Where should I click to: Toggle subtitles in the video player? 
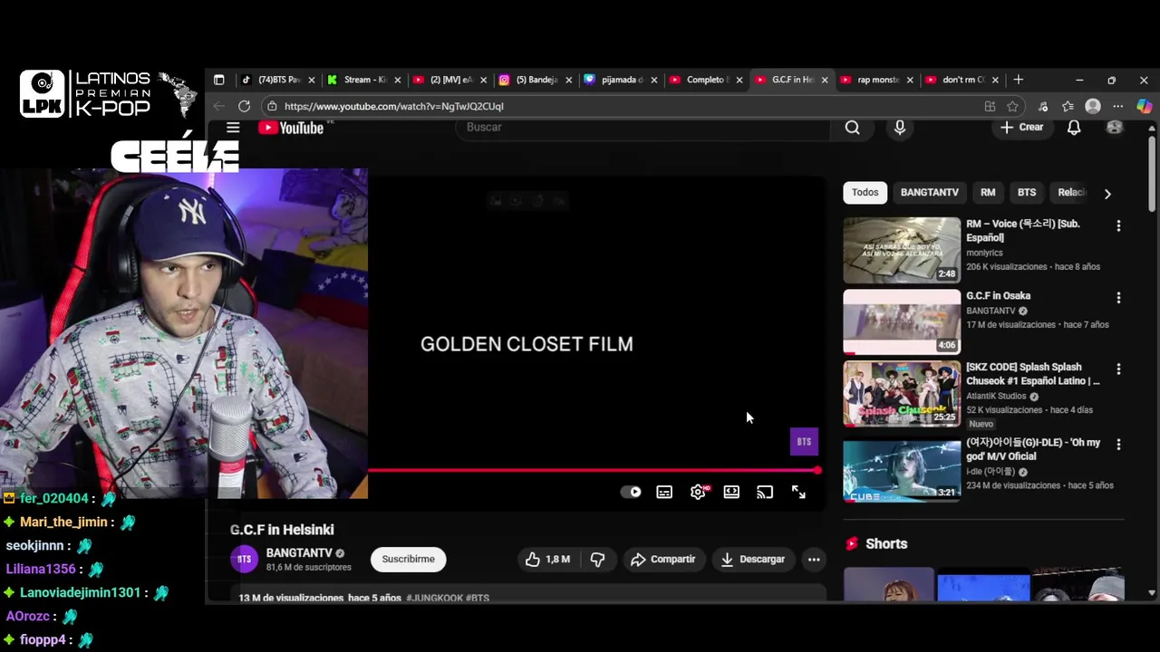(x=664, y=492)
